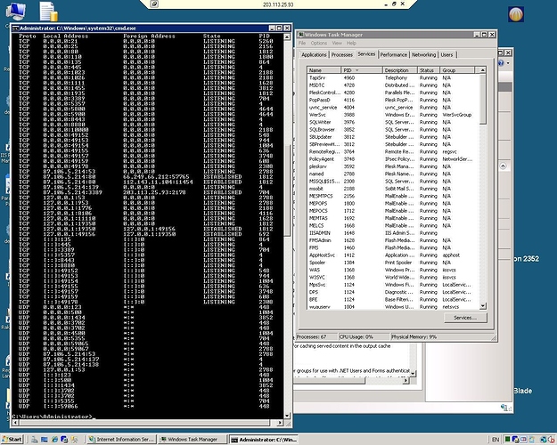Viewport: 557px width, 445px height.
Task: Switch to the Processes tab
Action: pyautogui.click(x=341, y=54)
